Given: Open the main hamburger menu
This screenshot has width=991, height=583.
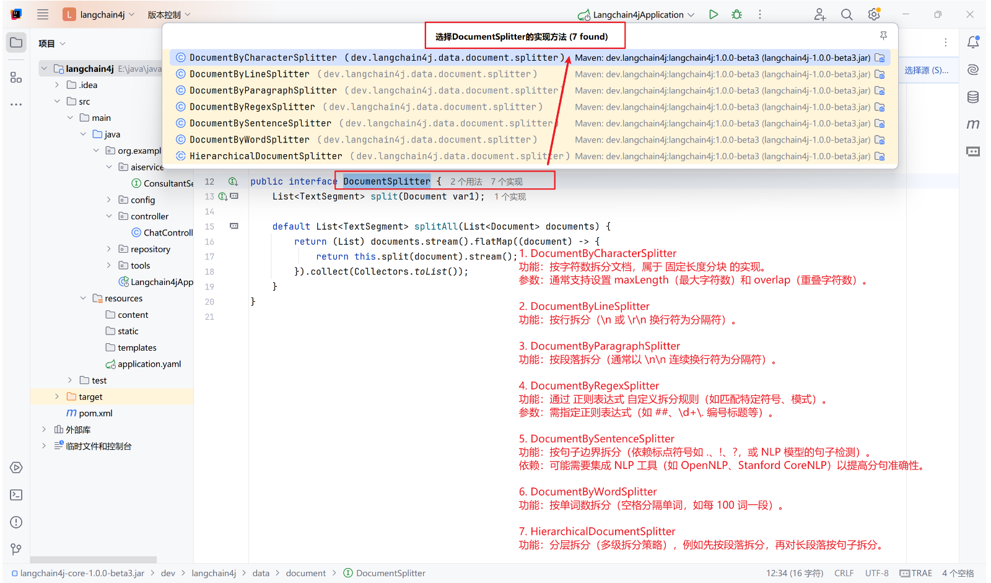Looking at the screenshot, I should coord(43,14).
